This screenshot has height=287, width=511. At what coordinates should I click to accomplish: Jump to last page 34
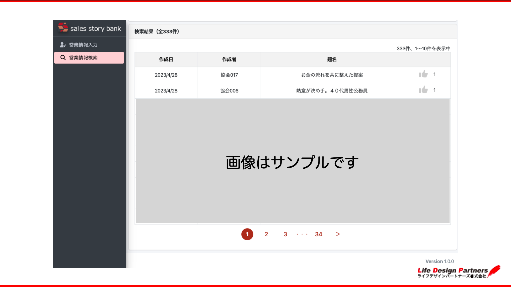[x=319, y=234]
